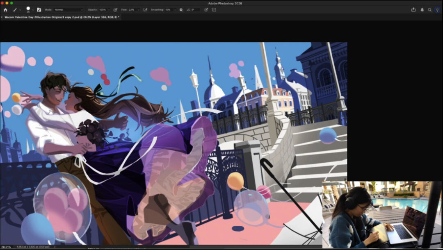Viewport: 443px width, 250px height.
Task: Toggle pressure for opacity icon
Action: (115, 9)
